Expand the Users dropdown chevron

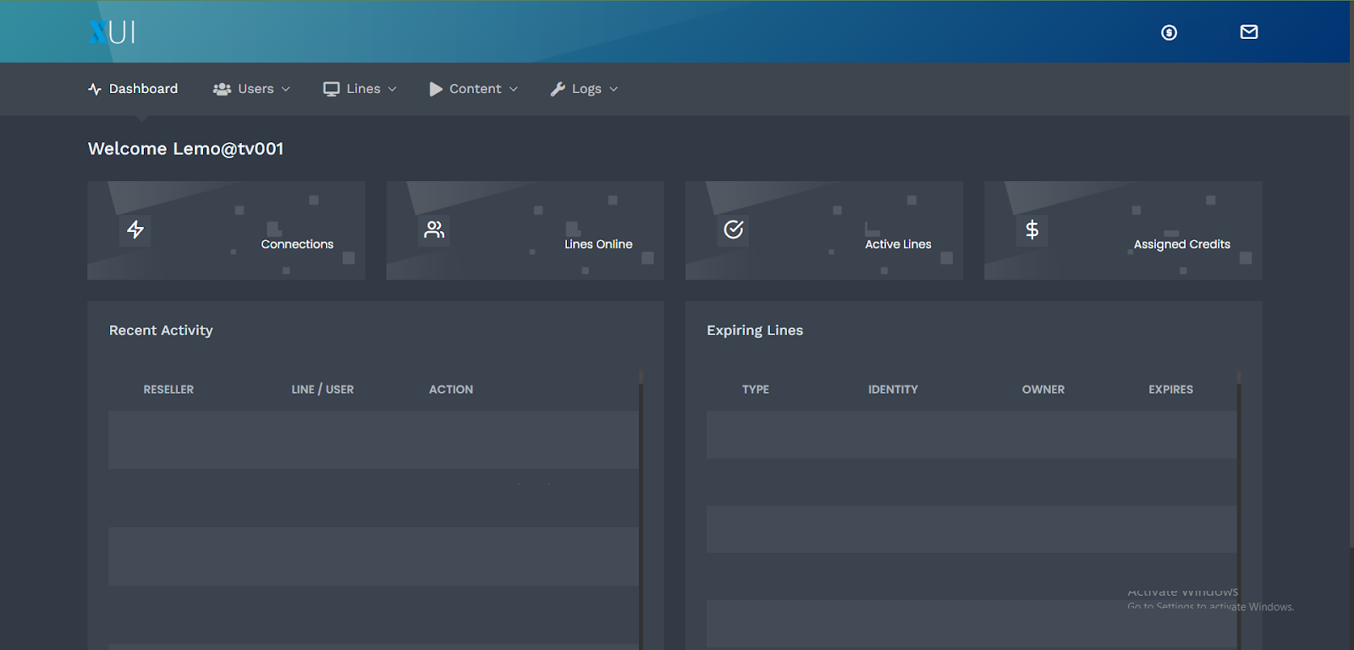coord(286,89)
